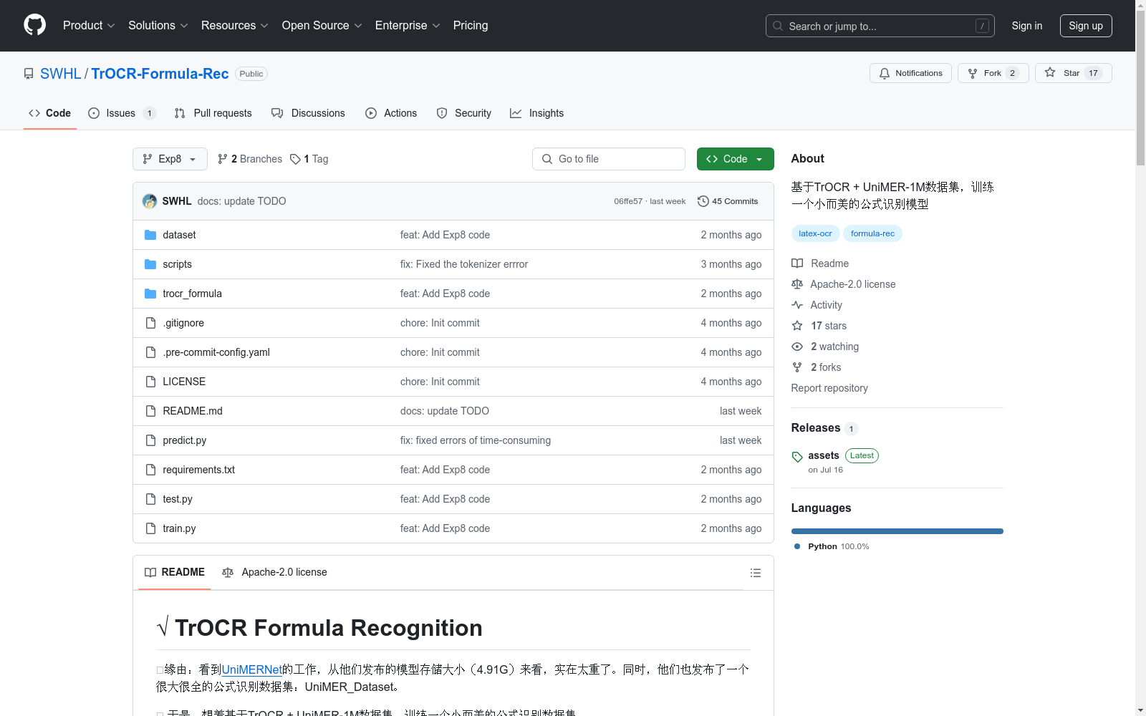Image resolution: width=1146 pixels, height=716 pixels.
Task: Click the commit history clock icon
Action: (703, 201)
